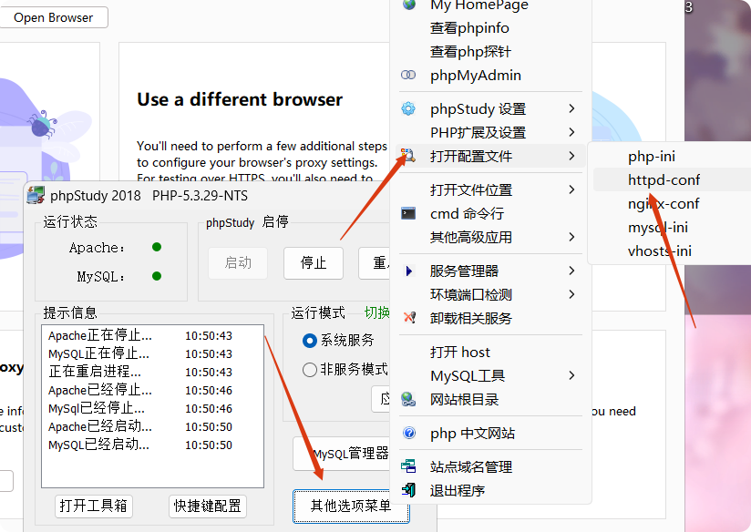Expand the phpStudy 设置 submenu arrow

click(x=571, y=108)
